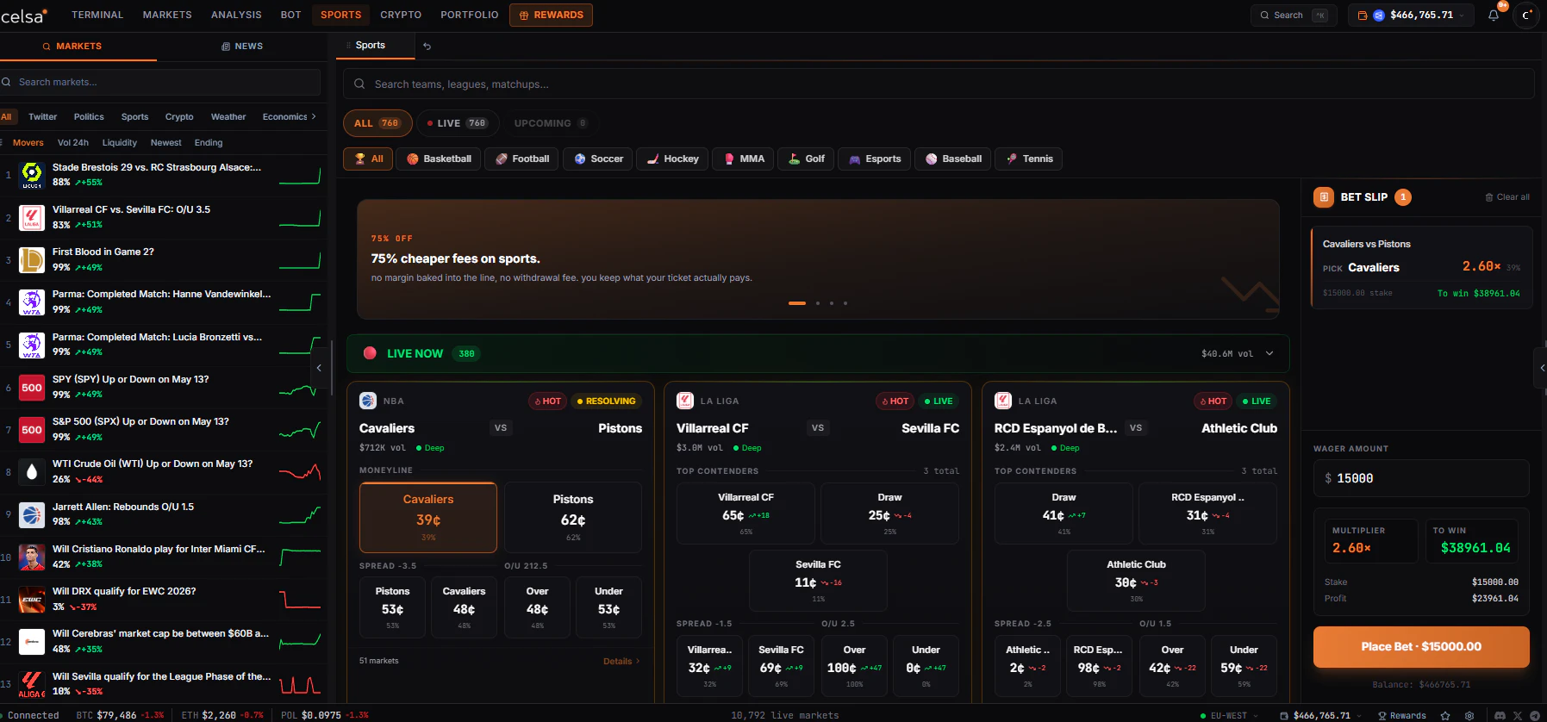Open the PORTFOLIO nav item
This screenshot has width=1547, height=722.
470,15
